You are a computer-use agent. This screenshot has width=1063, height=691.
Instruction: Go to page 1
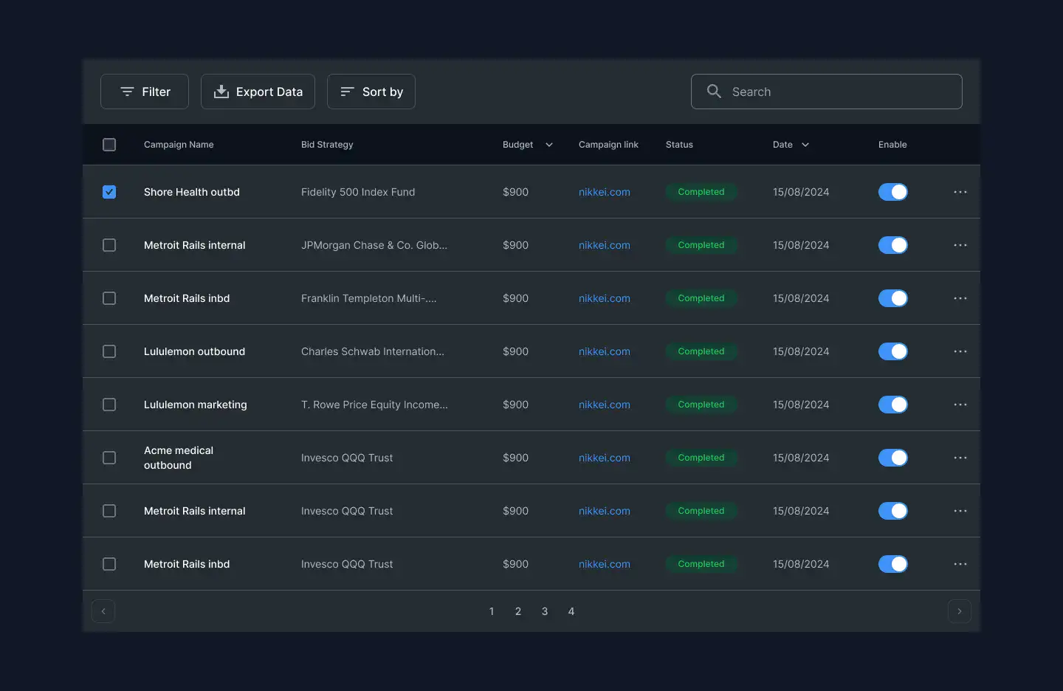pos(492,611)
